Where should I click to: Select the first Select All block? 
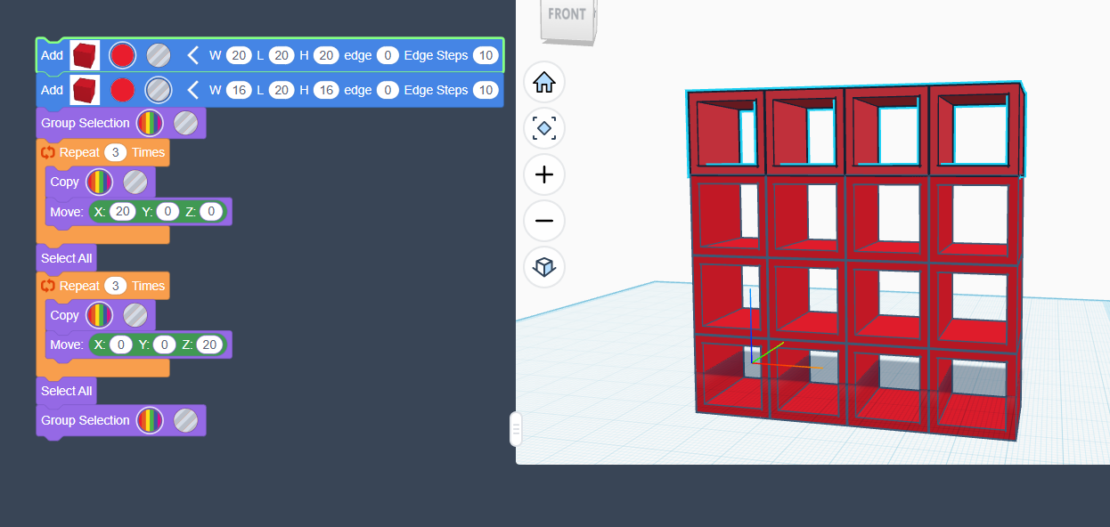point(66,258)
